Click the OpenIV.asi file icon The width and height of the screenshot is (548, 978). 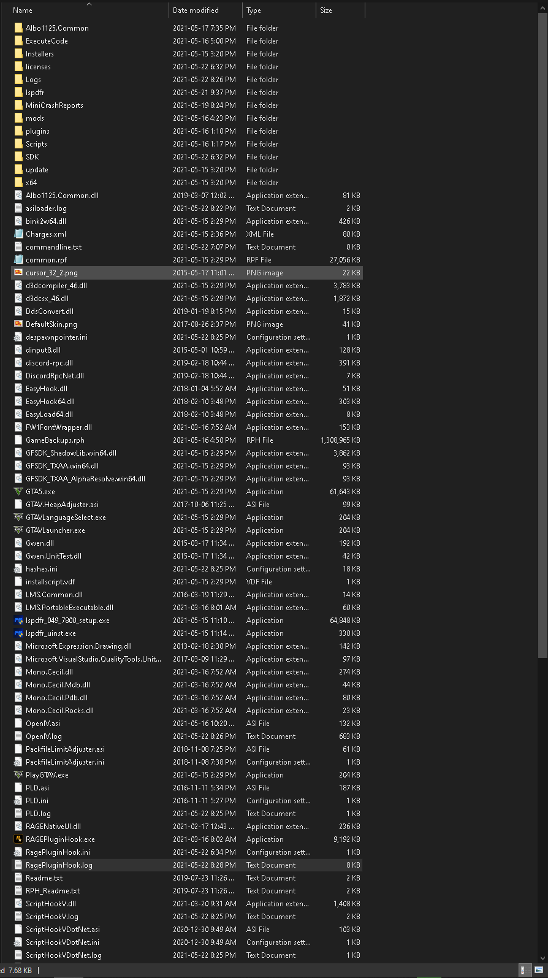point(18,724)
